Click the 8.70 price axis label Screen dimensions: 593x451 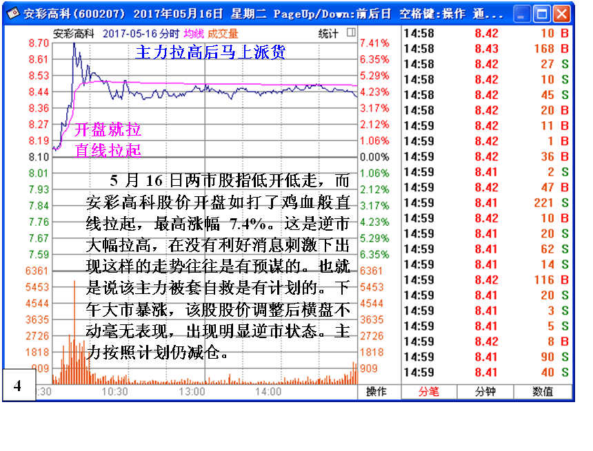39,43
